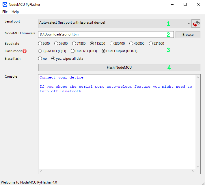Click the console scroll right arrow

(193, 171)
